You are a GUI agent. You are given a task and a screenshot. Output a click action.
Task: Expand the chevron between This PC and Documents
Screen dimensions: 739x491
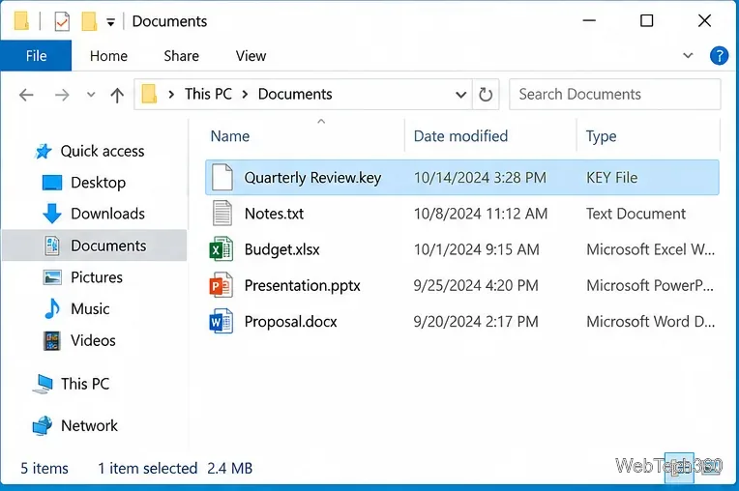[x=245, y=94]
